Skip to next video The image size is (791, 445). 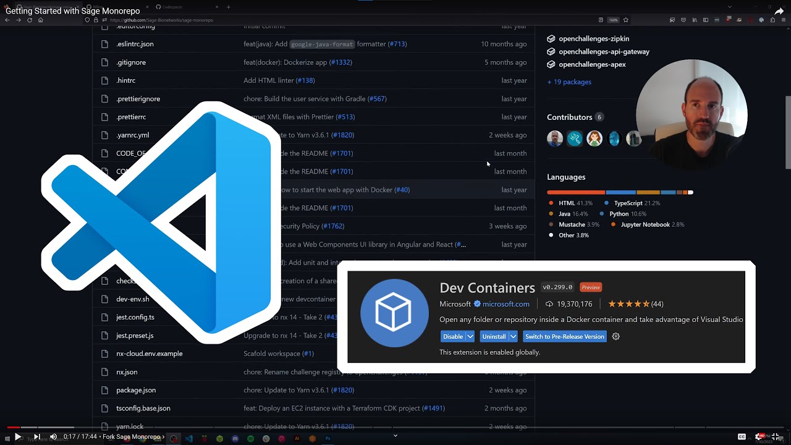click(x=37, y=437)
